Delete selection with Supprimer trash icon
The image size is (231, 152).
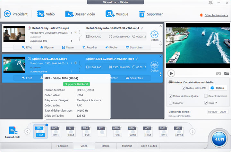tap(142, 14)
